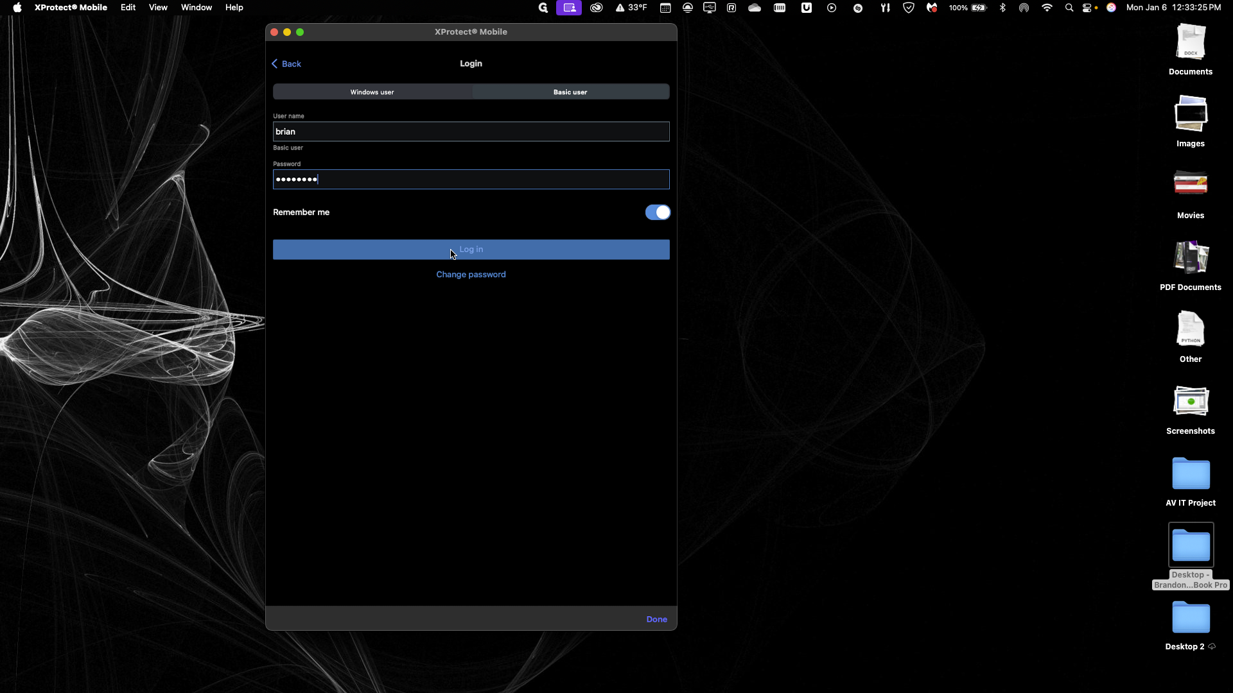Select the Desktop 2 folder
This screenshot has width=1233, height=693.
[x=1191, y=624]
